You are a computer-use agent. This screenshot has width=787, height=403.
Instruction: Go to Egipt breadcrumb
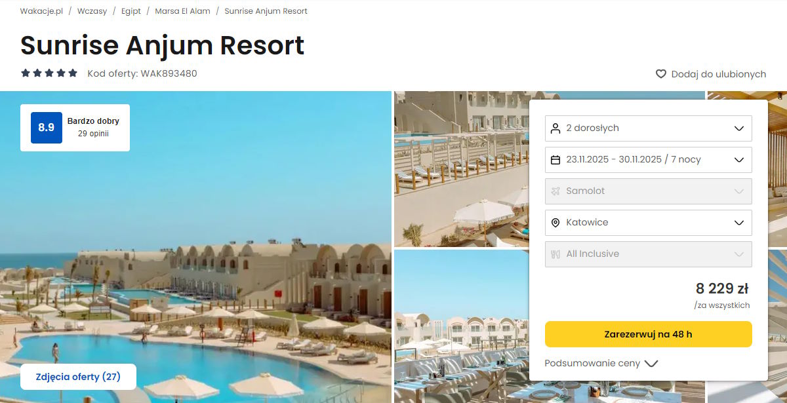[131, 11]
